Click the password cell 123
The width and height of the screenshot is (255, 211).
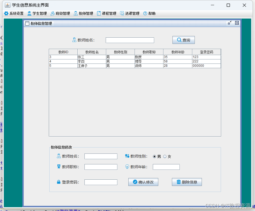pos(207,57)
